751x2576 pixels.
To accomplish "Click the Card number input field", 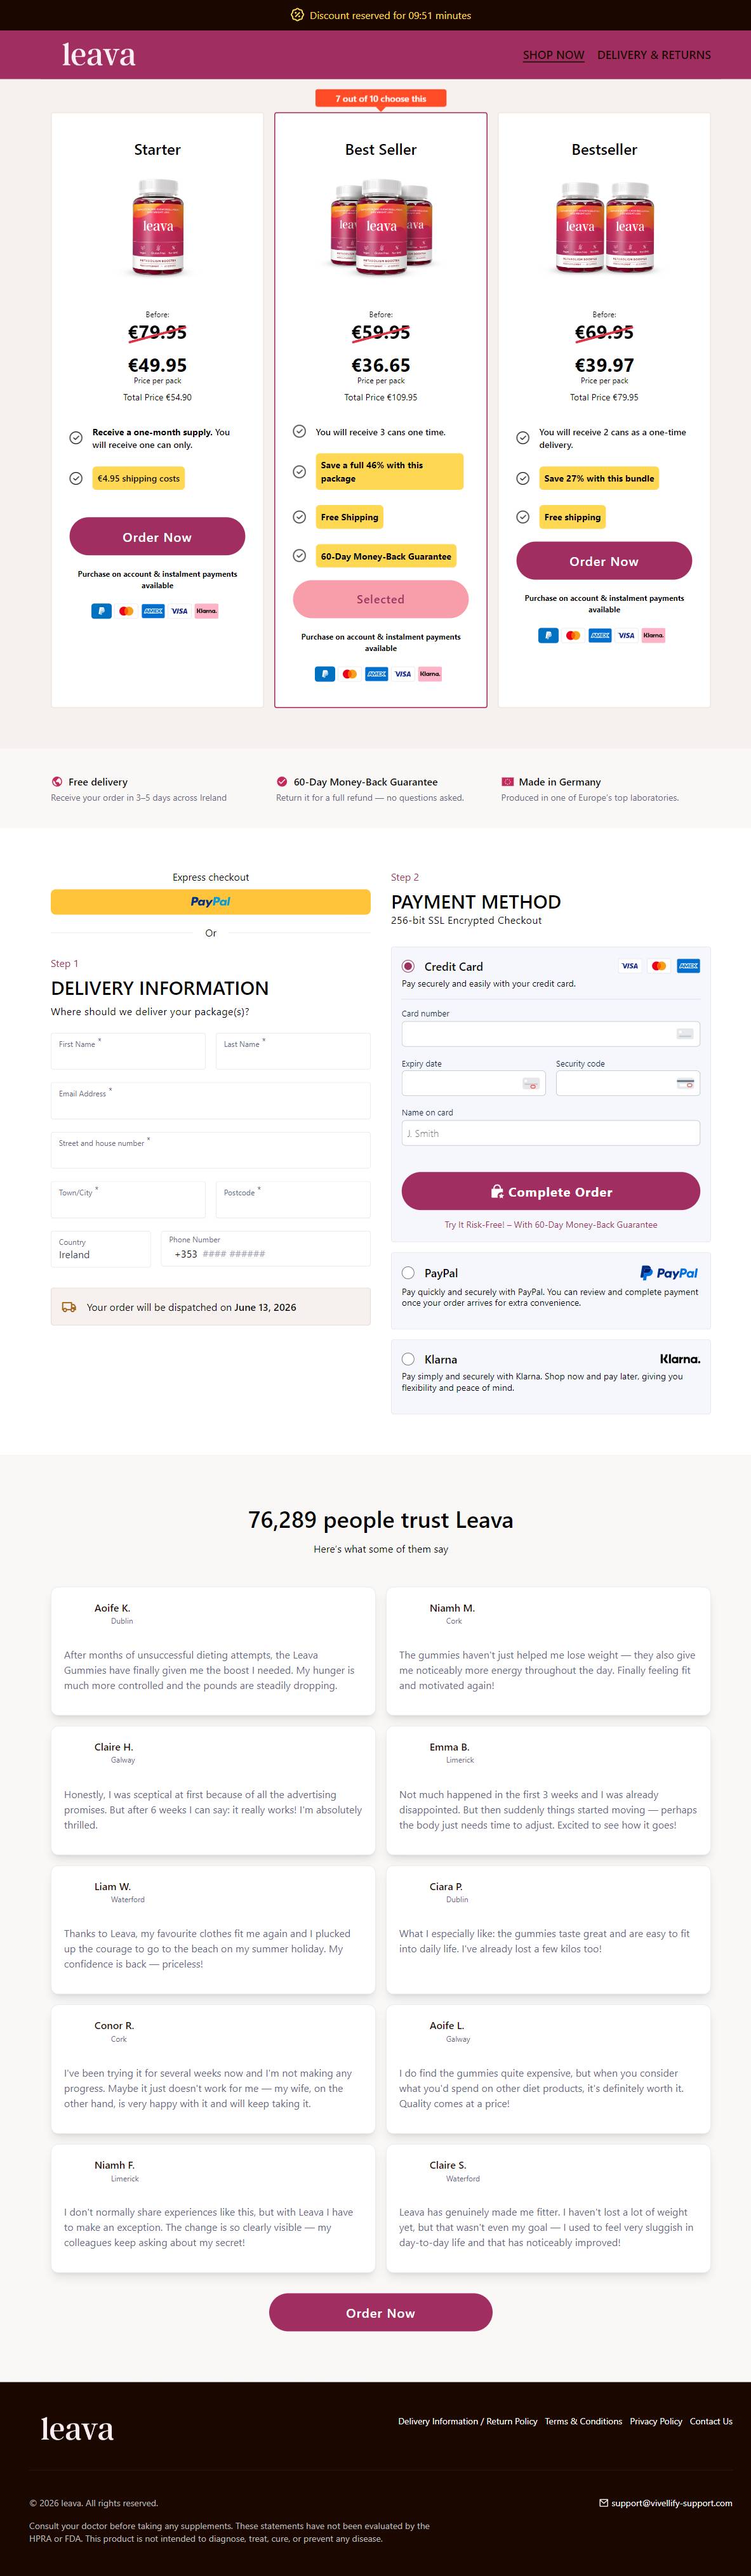I will click(x=551, y=1033).
